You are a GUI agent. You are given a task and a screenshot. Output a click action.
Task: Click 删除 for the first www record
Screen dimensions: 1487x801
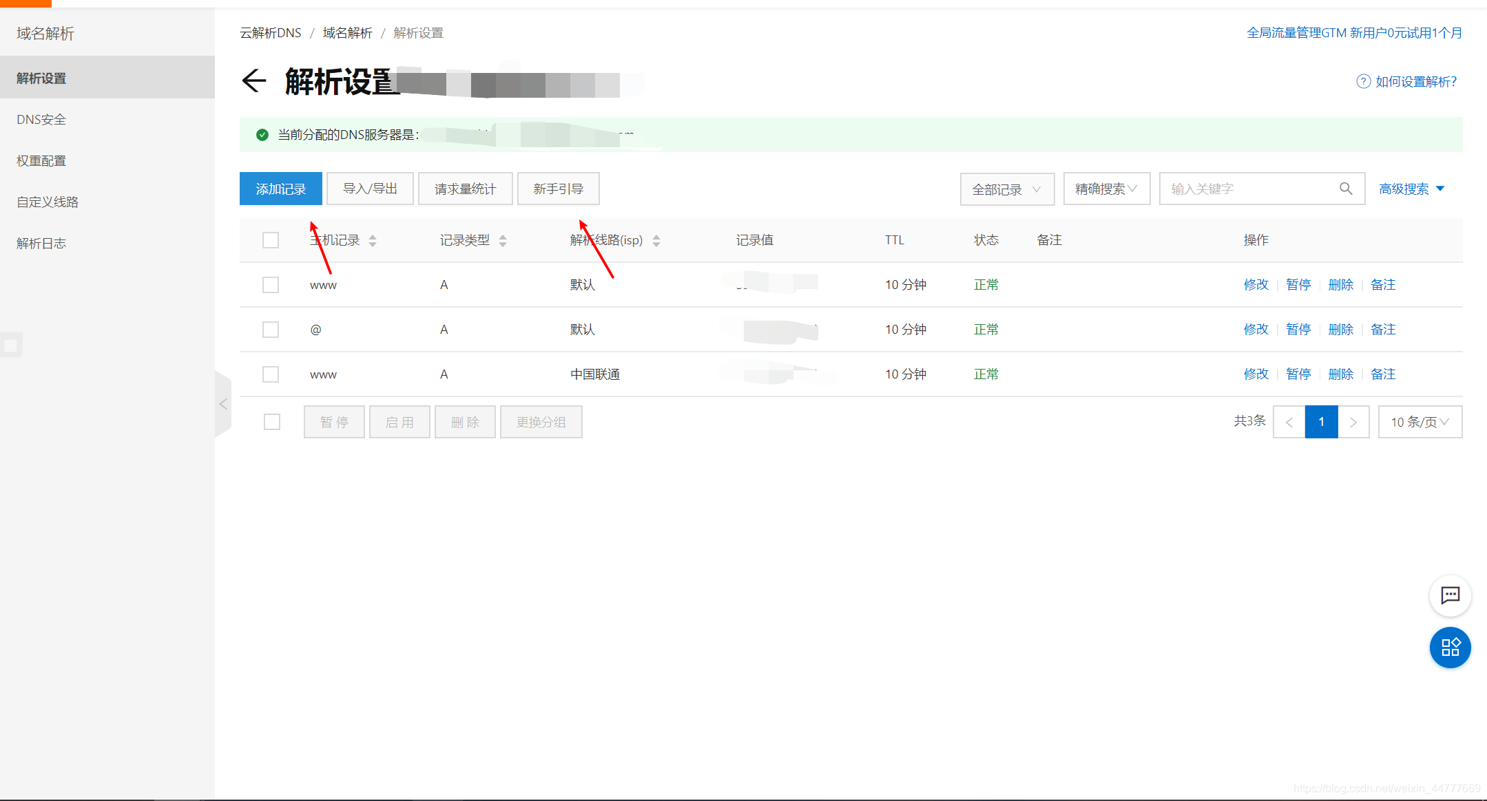pyautogui.click(x=1341, y=285)
